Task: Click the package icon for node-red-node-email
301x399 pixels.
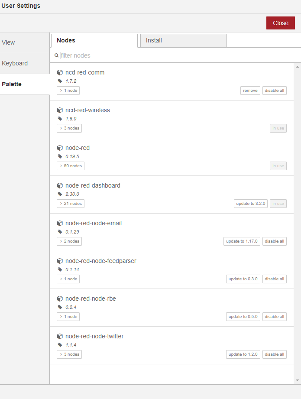Action: pos(60,223)
